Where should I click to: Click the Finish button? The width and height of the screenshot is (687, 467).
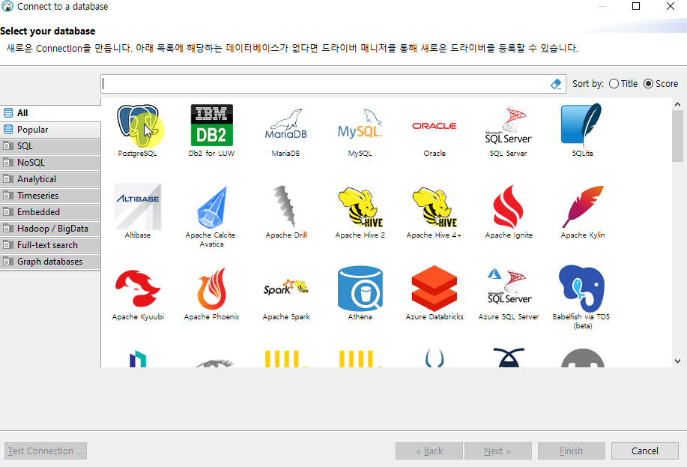[572, 451]
